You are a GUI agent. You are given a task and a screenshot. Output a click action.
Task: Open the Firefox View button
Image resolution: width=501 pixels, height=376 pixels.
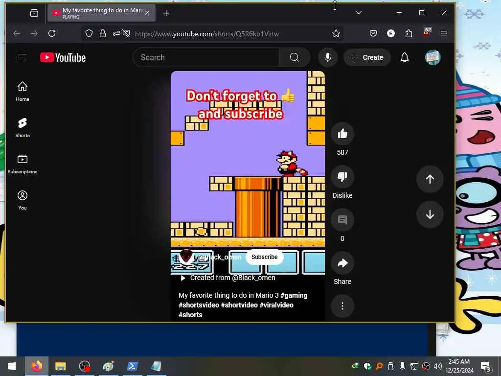pyautogui.click(x=34, y=13)
